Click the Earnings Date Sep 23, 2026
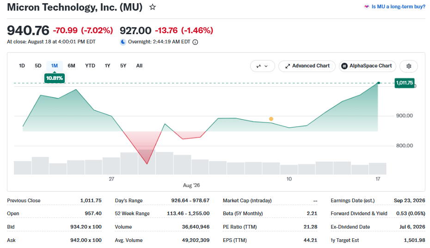The width and height of the screenshot is (430, 248). pyautogui.click(x=410, y=200)
